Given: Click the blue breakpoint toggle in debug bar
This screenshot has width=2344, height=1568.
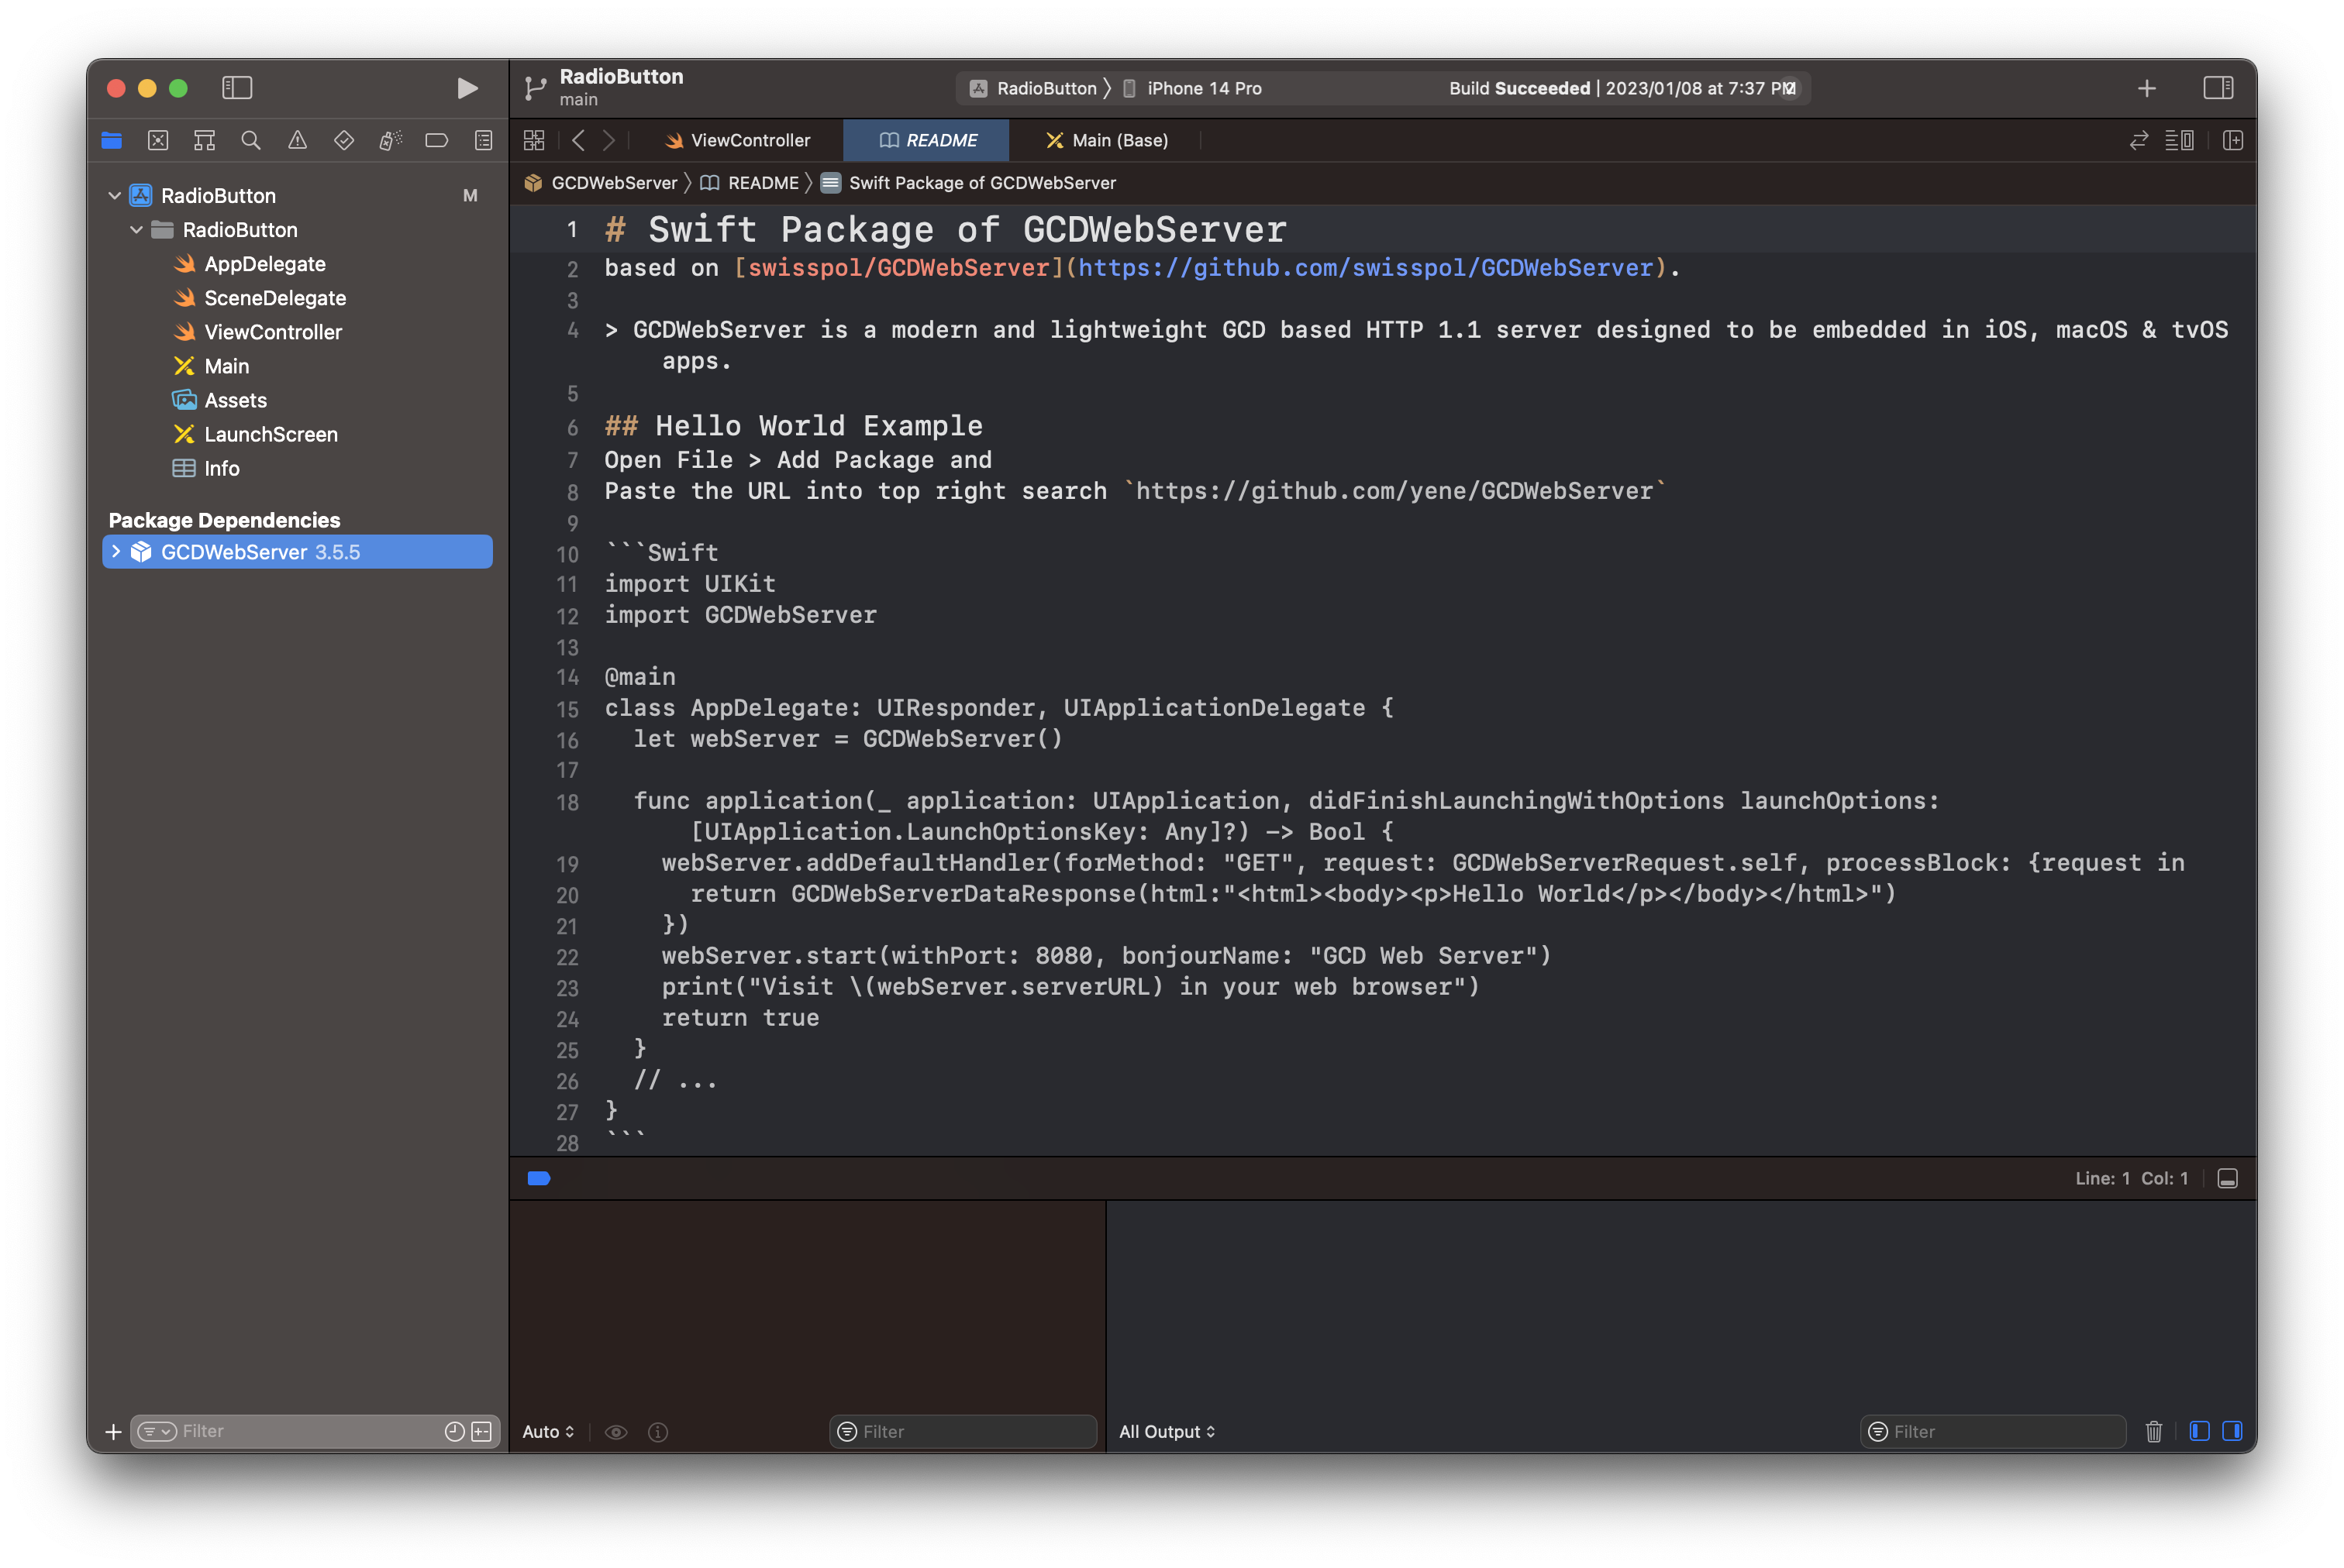Looking at the screenshot, I should coord(538,1178).
